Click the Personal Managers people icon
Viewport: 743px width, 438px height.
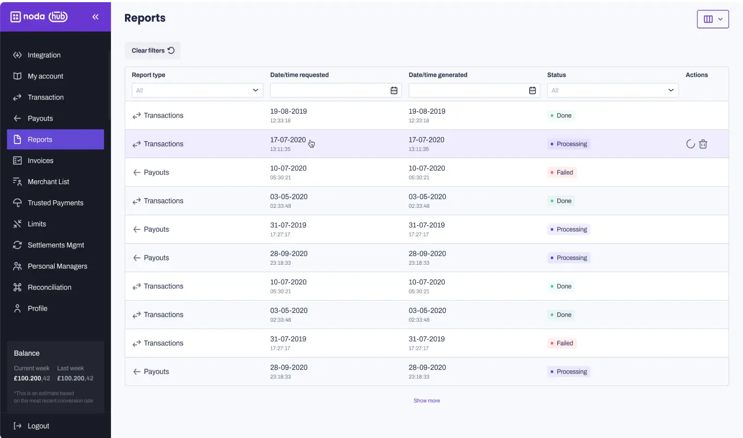[17, 266]
